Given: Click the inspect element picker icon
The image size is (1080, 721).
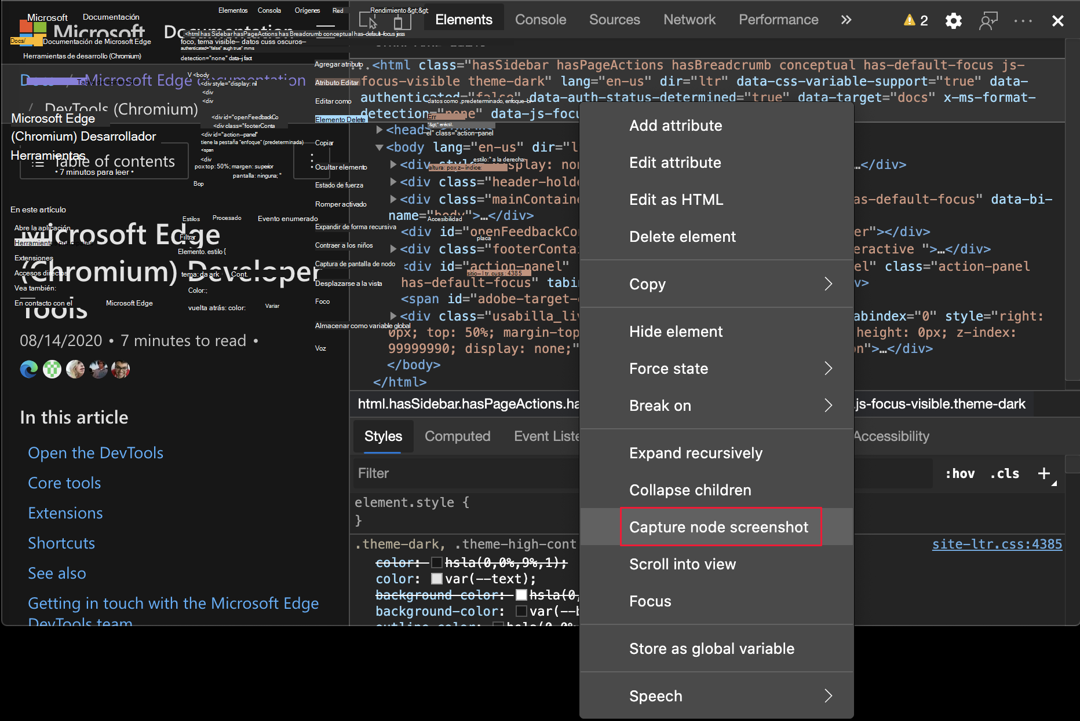Looking at the screenshot, I should click(368, 21).
